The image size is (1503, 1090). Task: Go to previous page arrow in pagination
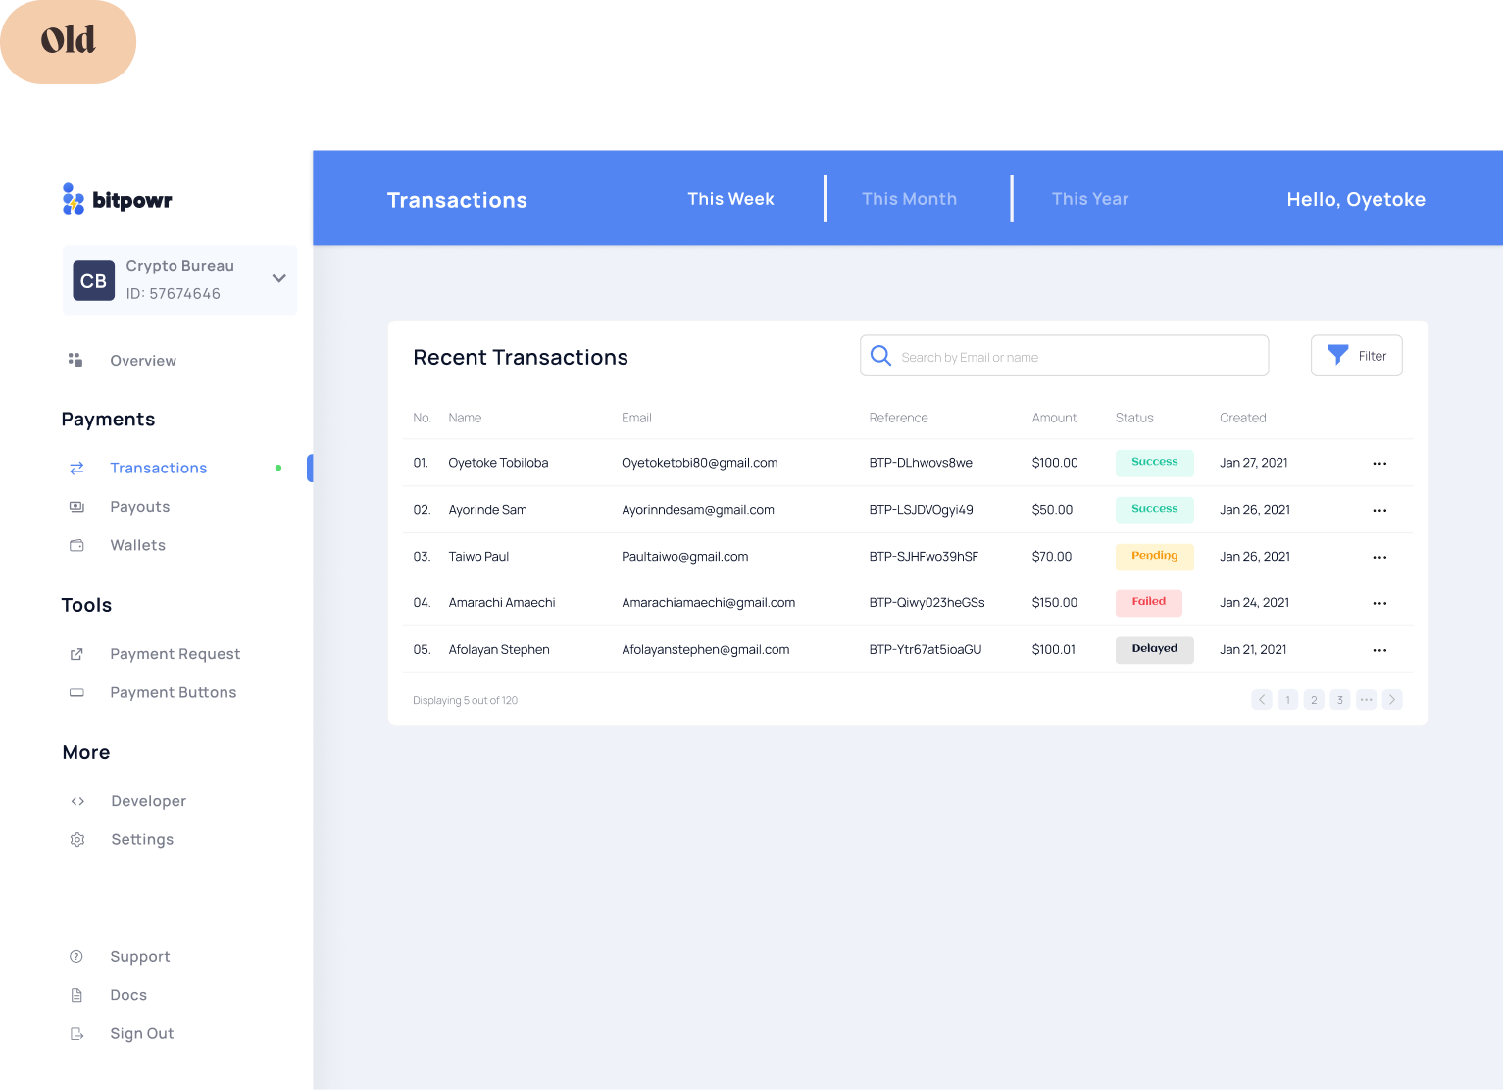pyautogui.click(x=1262, y=700)
